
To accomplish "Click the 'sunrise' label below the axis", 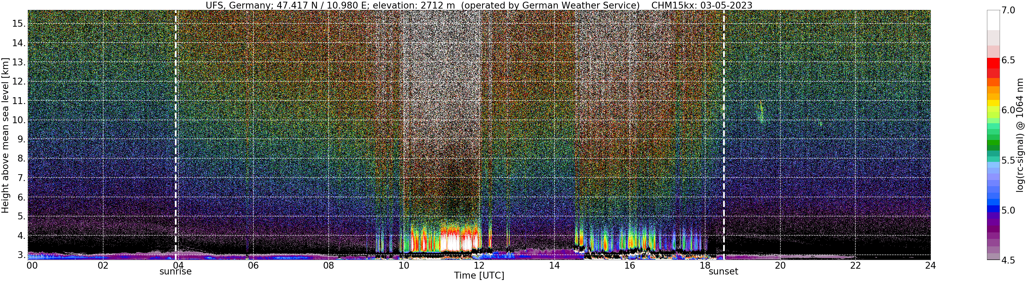I will [x=176, y=272].
